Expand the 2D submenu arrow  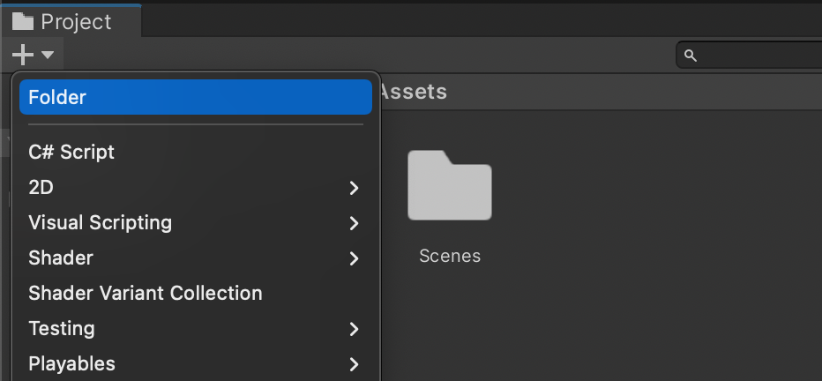pos(354,188)
